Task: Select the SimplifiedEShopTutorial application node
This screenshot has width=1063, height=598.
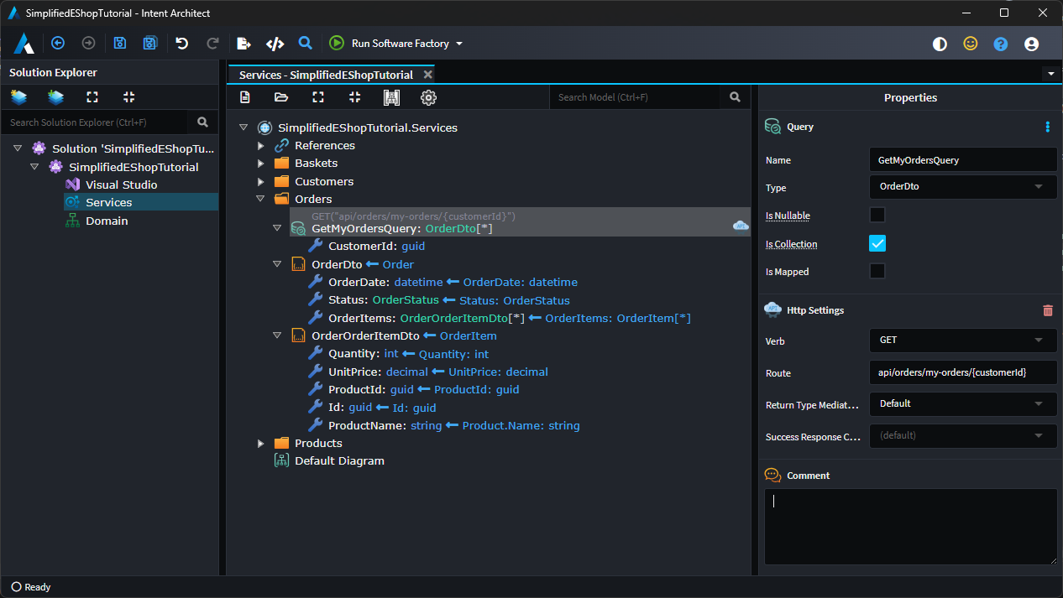Action: point(134,167)
